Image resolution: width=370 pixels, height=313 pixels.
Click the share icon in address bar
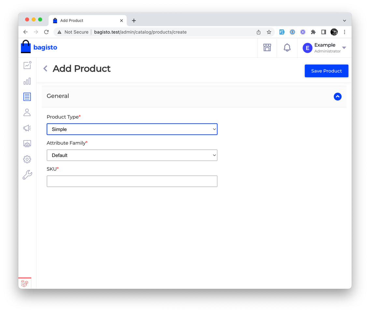259,32
